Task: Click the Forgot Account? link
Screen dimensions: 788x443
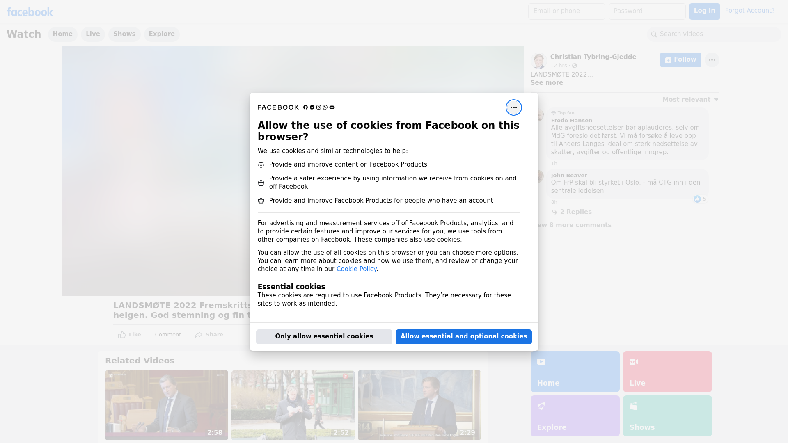Action: (750, 11)
